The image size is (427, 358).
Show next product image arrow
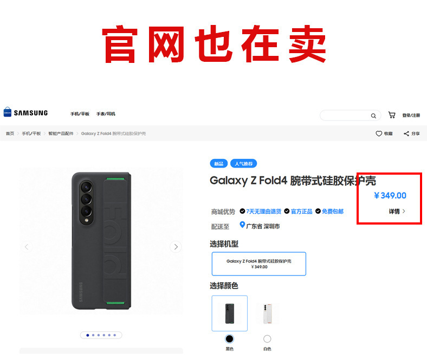[176, 247]
